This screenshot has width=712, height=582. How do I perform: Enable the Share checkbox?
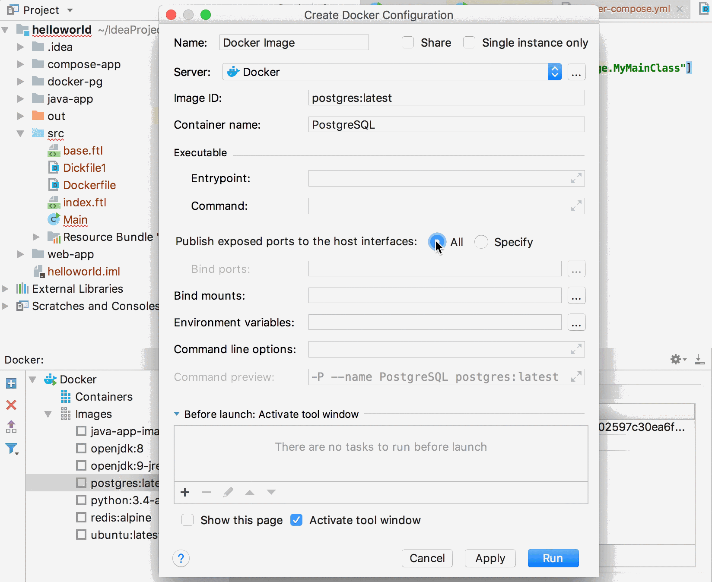tap(408, 42)
